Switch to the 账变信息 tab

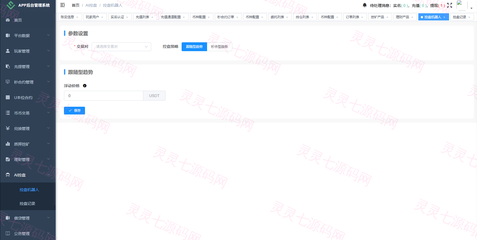click(67, 17)
